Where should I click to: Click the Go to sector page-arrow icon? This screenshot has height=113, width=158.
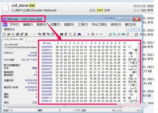pos(92,34)
